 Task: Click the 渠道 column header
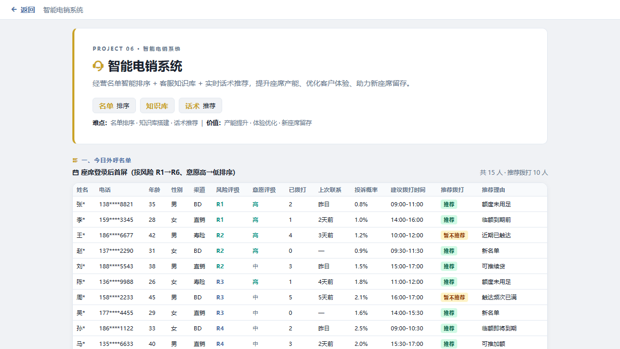[199, 190]
